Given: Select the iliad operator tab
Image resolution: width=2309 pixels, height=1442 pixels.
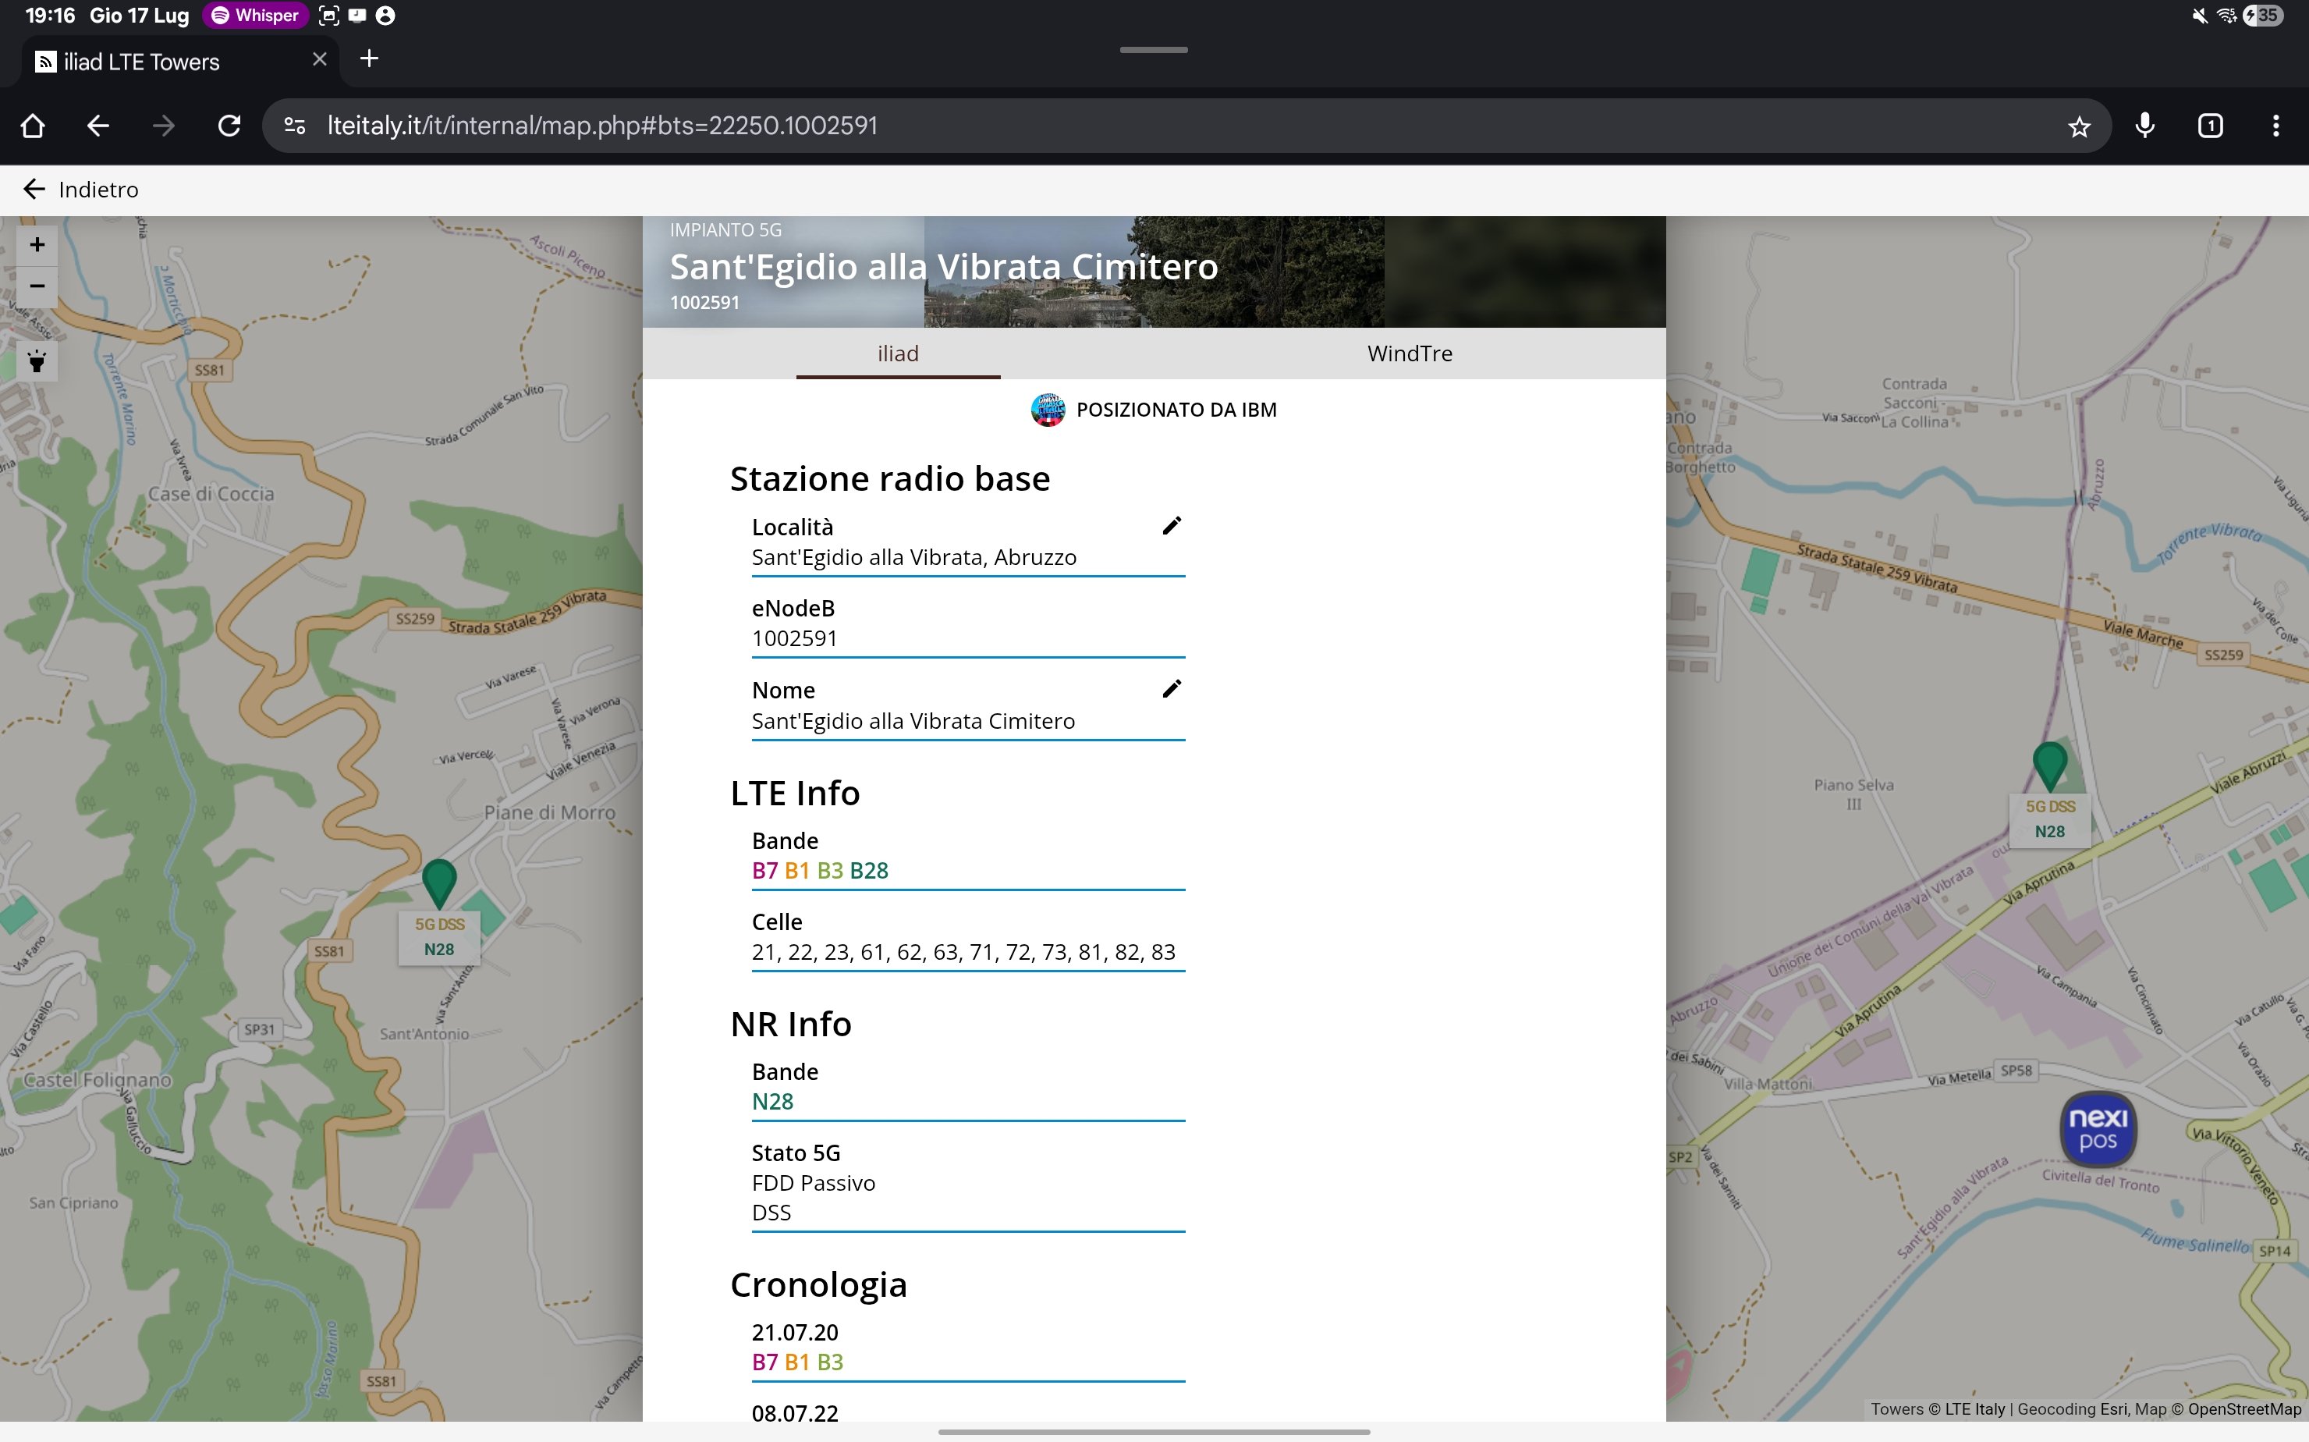Looking at the screenshot, I should pos(897,353).
